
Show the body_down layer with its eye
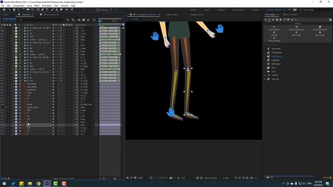(2, 108)
